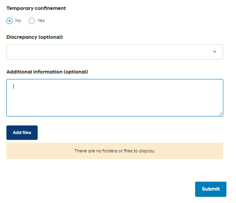Click the "no folders or files" message banner
This screenshot has width=236, height=203.
point(115,151)
